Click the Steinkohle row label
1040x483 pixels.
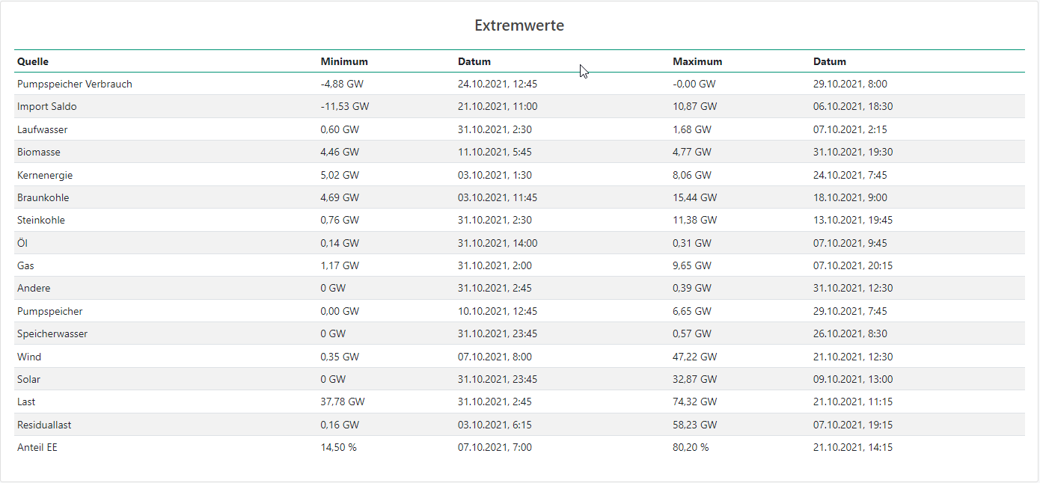coord(41,220)
